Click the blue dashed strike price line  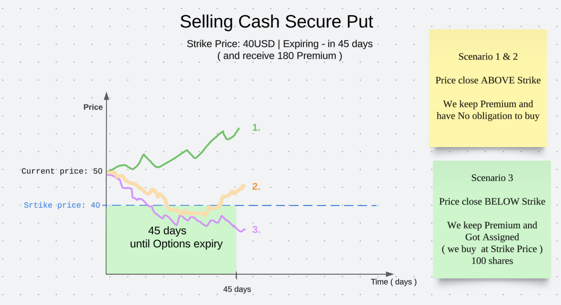(x=309, y=205)
